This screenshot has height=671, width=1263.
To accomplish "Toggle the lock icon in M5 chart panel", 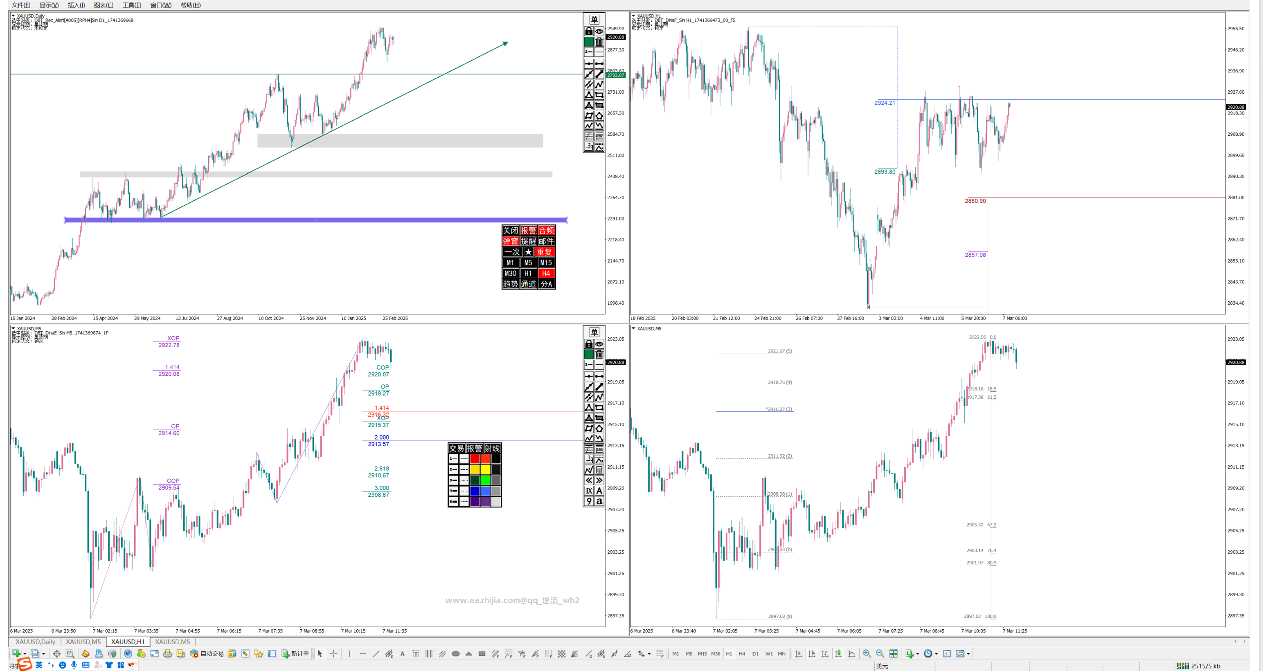I will (589, 344).
